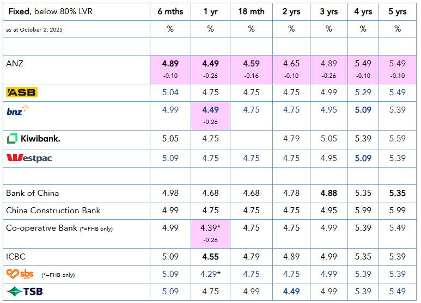Click Bank of China 3 year 4.88
Screen dimensions: 421x303
click(x=329, y=193)
